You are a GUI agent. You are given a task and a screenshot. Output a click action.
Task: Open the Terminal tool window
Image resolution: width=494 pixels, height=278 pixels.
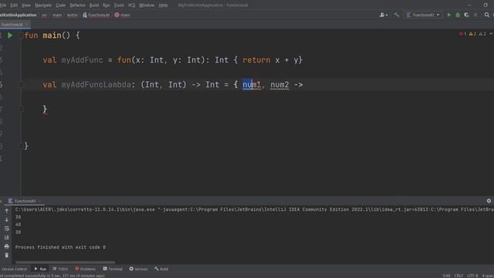click(x=113, y=269)
